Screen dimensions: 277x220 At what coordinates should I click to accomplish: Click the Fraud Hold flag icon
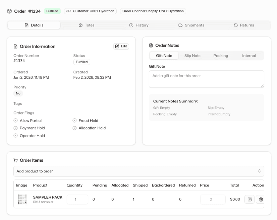pos(74,121)
